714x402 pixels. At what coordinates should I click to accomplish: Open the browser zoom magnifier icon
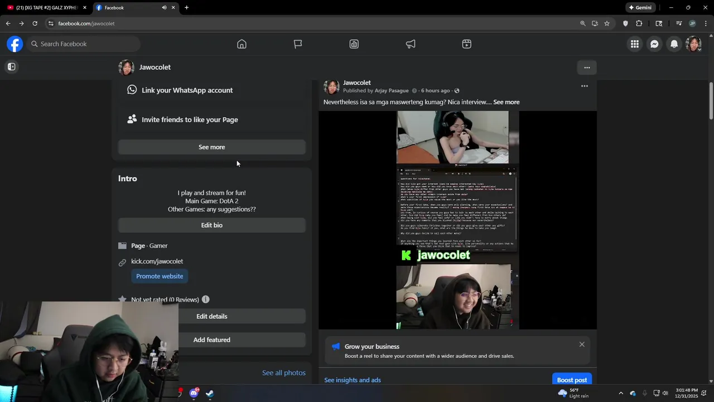click(583, 23)
